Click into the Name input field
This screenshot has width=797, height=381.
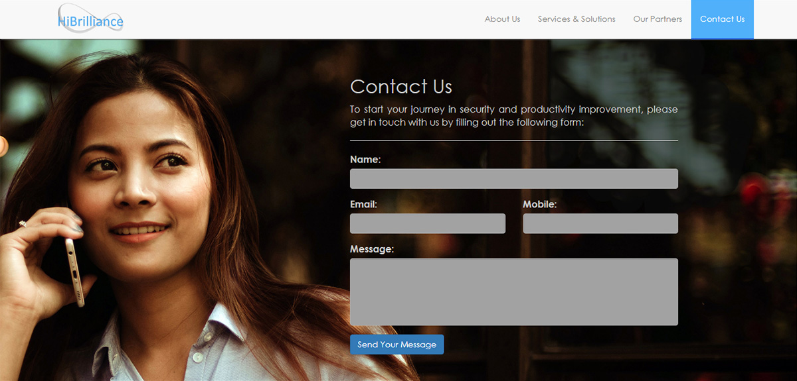[514, 179]
